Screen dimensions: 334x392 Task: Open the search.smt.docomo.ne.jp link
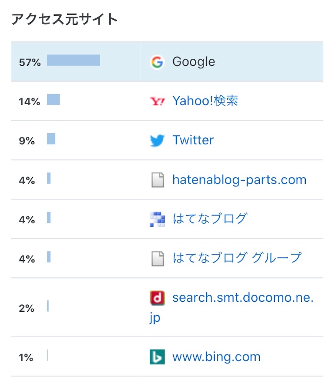[231, 307]
